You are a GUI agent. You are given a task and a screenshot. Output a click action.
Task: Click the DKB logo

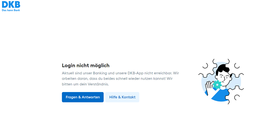11,6
